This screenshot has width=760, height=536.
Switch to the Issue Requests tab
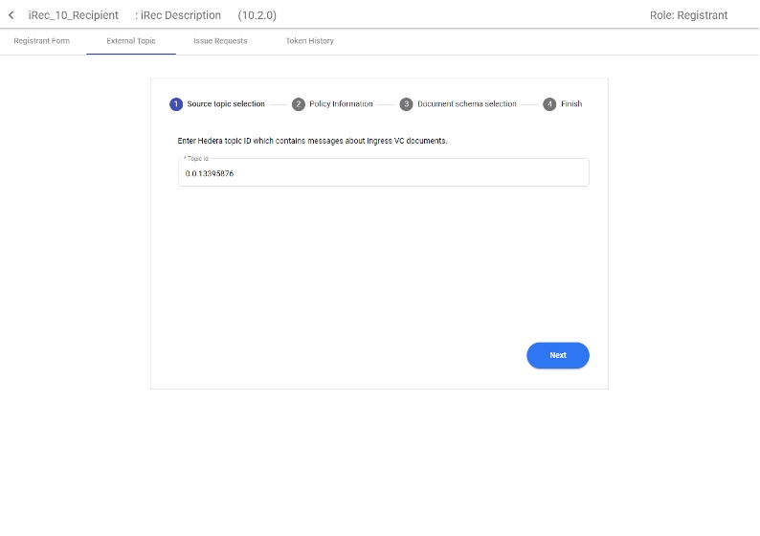tap(220, 41)
